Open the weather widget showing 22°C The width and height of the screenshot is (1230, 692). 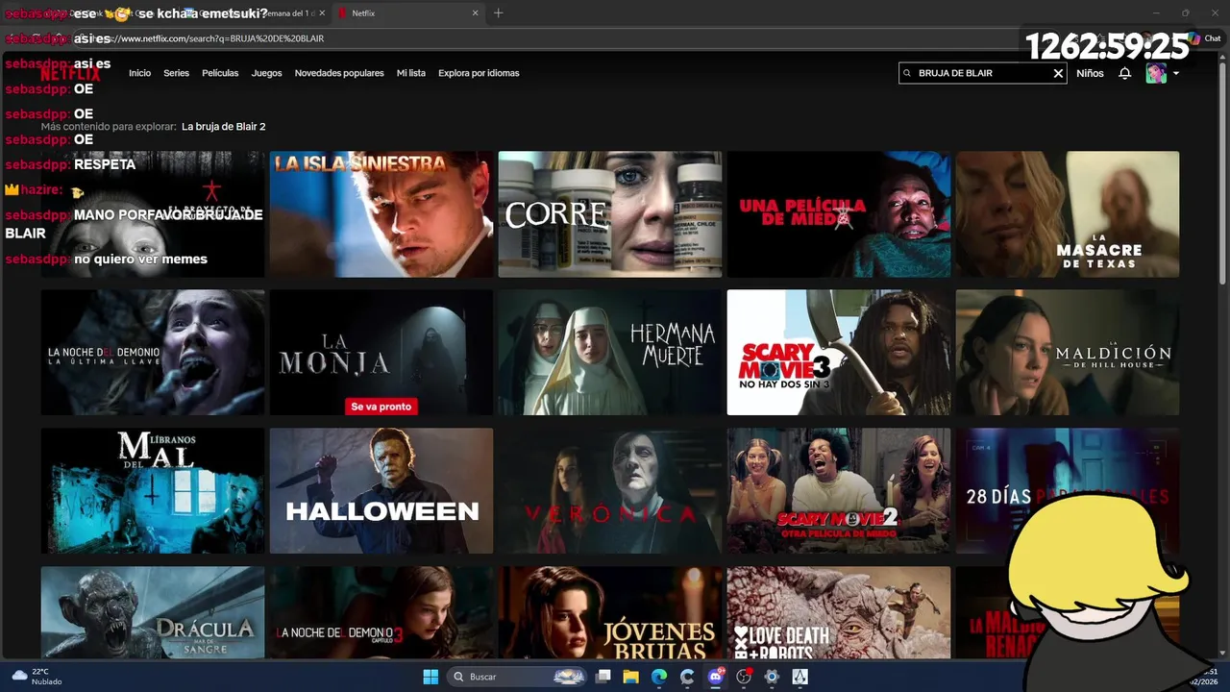pyautogui.click(x=37, y=677)
